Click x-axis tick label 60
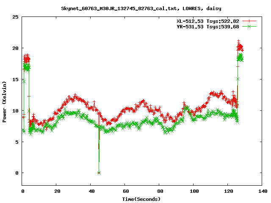This screenshot has height=203, width=271. [126, 191]
